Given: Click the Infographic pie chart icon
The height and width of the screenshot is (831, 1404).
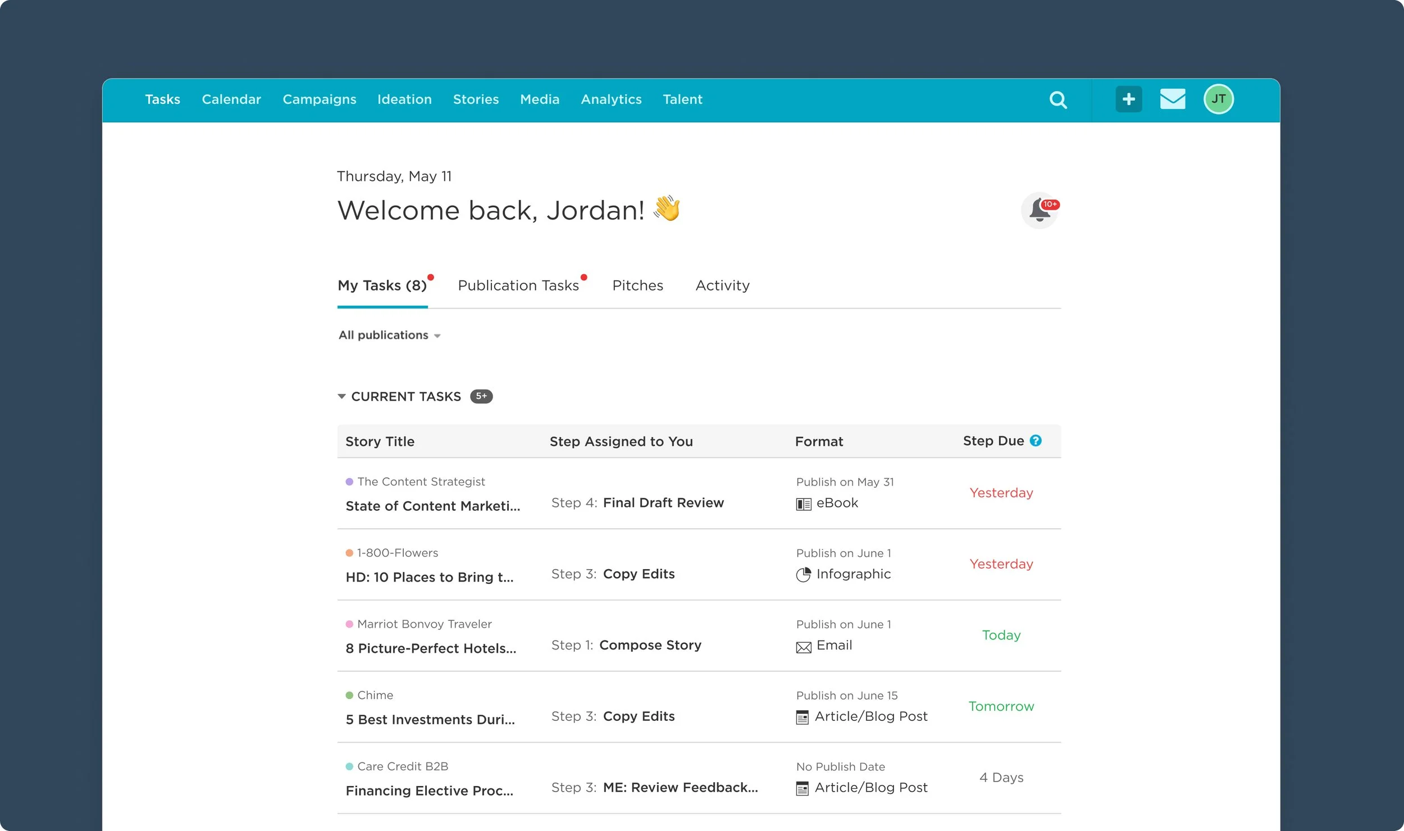Looking at the screenshot, I should point(803,575).
